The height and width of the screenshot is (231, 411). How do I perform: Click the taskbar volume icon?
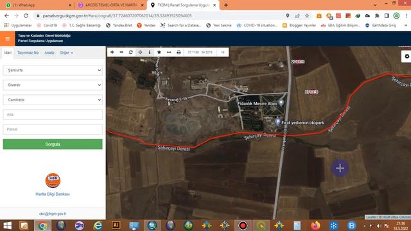(x=379, y=225)
